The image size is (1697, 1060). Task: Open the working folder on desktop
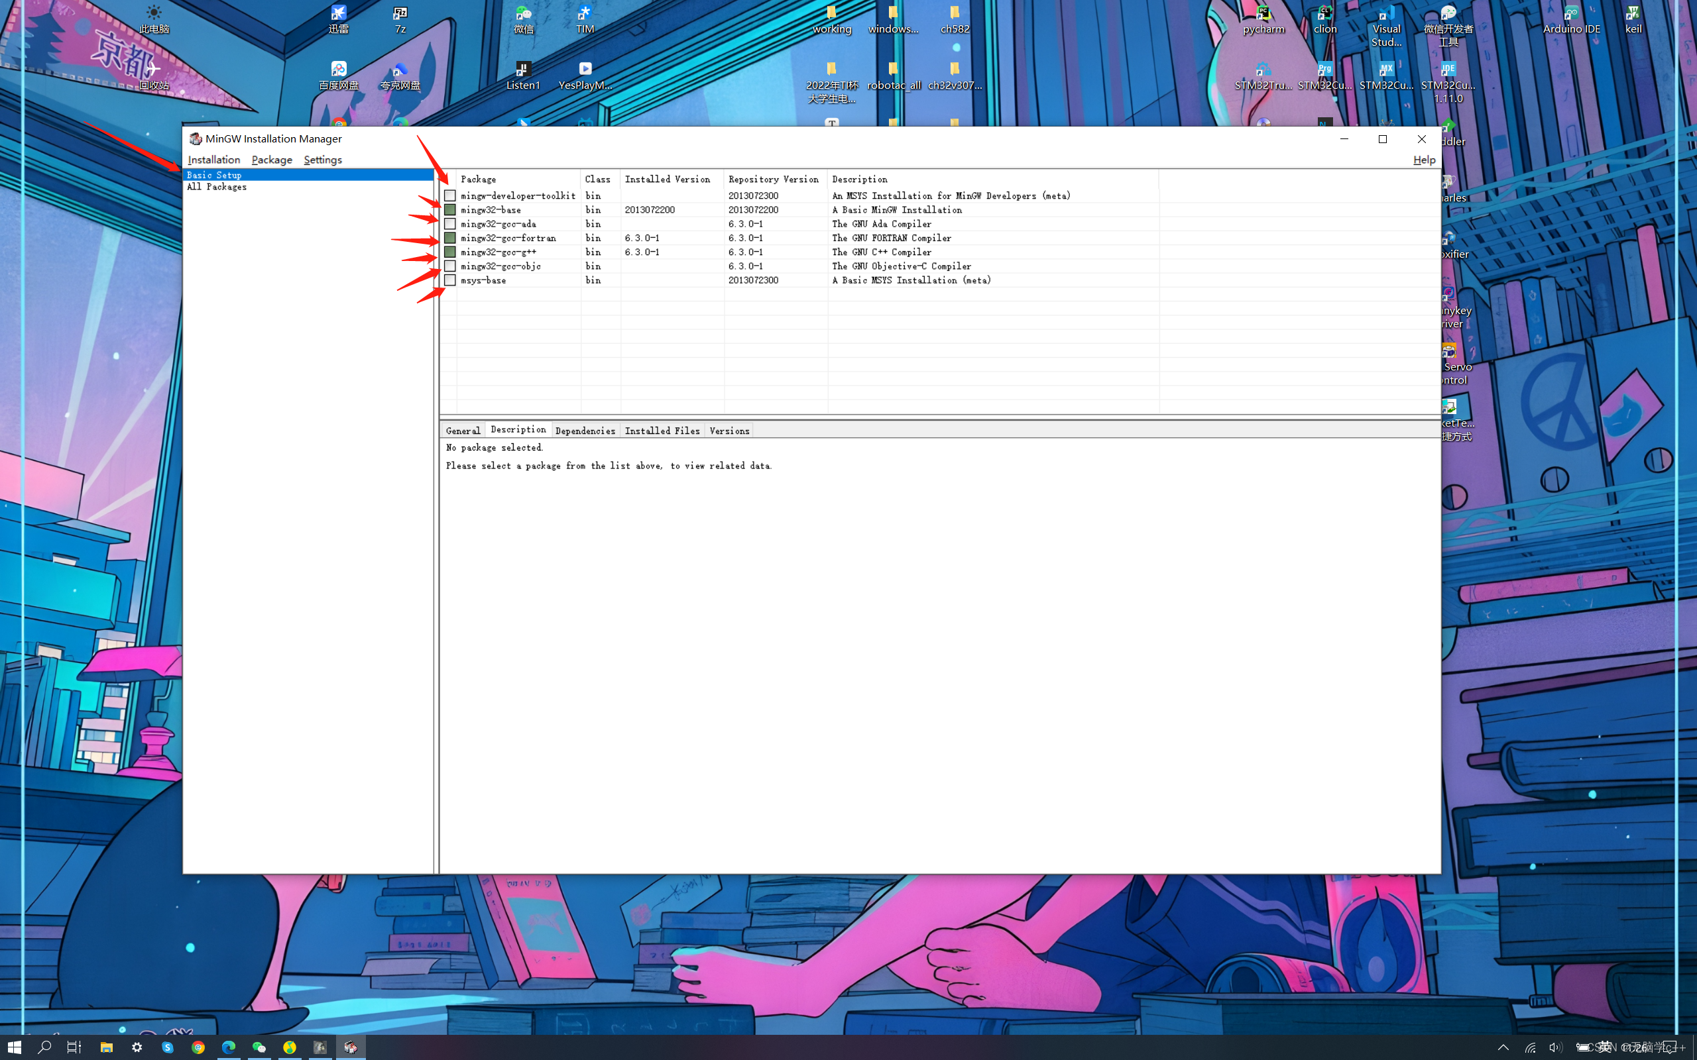(x=832, y=20)
